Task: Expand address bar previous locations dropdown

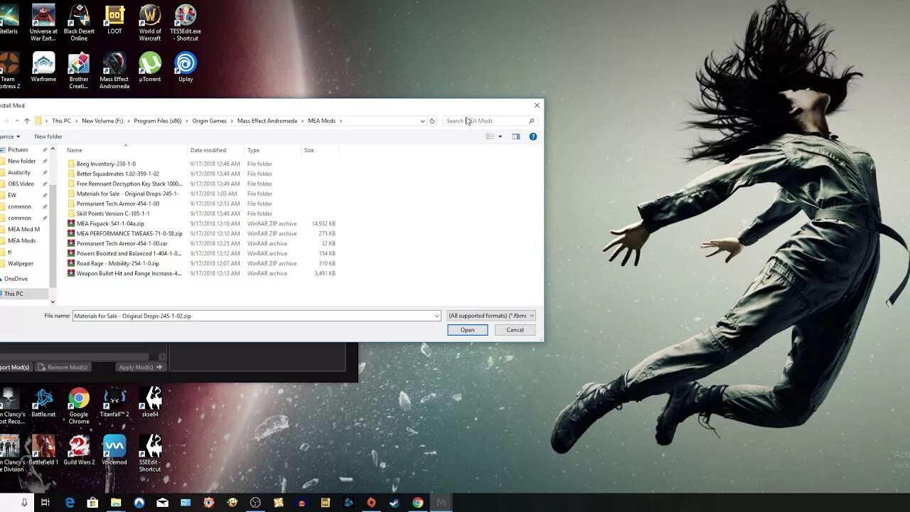Action: click(422, 121)
